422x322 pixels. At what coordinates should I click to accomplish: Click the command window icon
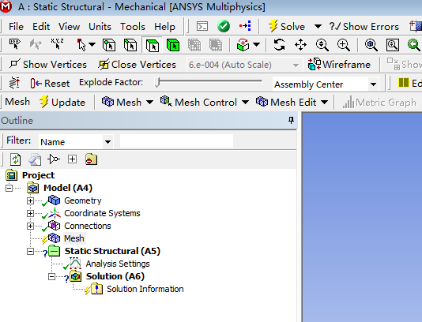(x=202, y=26)
